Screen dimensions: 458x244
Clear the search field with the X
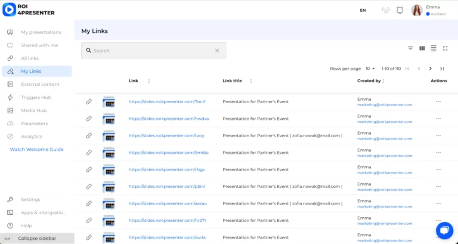pos(217,51)
